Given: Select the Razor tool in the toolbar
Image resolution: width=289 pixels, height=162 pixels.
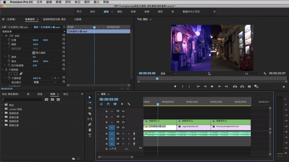Looking at the screenshot, I should [90, 114].
